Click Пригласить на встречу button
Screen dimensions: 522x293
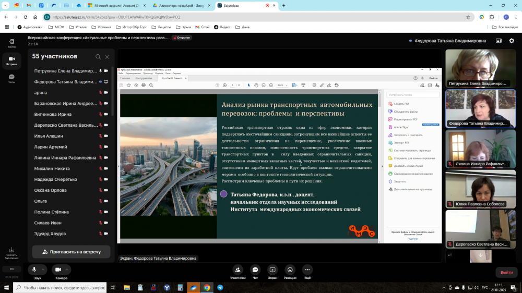click(x=71, y=252)
